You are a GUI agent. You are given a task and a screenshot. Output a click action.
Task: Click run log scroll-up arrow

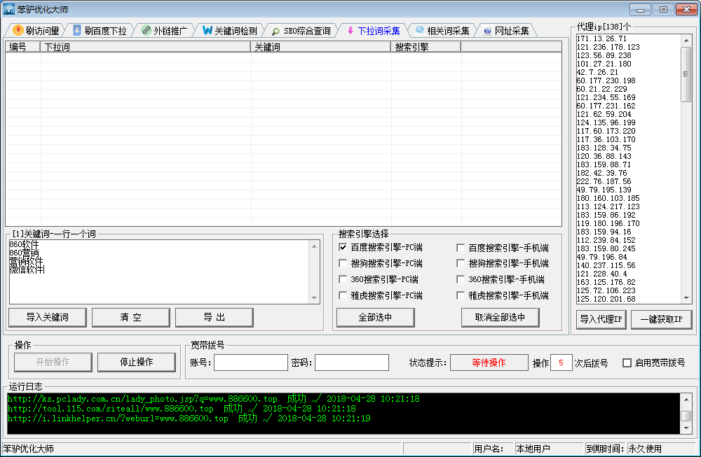[686, 400]
